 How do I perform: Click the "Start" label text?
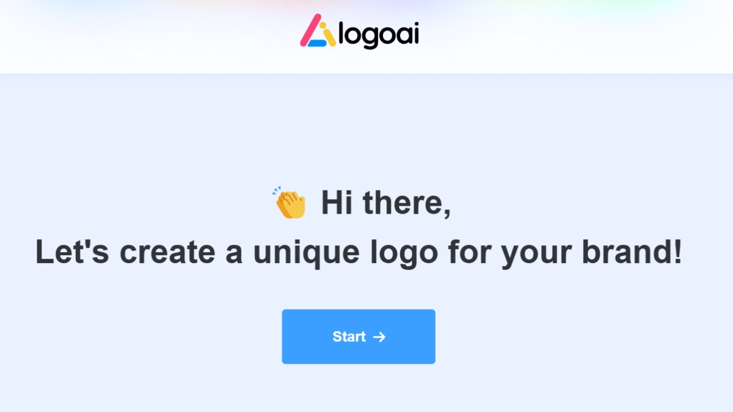click(x=349, y=337)
